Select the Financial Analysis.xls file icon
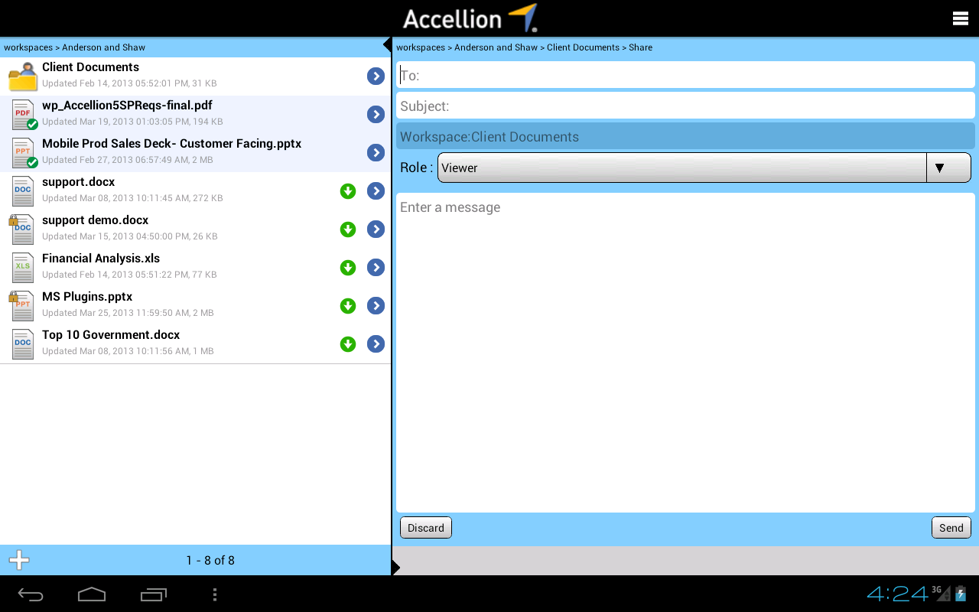The image size is (979, 612). pyautogui.click(x=23, y=268)
